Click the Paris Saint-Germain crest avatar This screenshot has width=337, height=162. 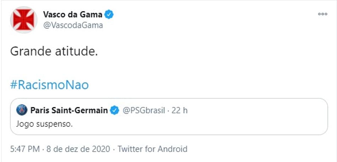click(x=22, y=110)
